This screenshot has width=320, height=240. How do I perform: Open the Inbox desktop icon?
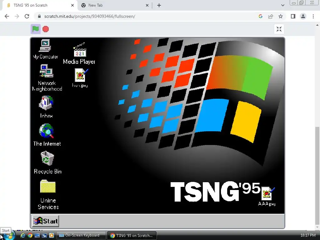(x=46, y=107)
